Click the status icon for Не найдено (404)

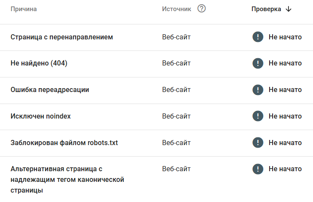[258, 63]
